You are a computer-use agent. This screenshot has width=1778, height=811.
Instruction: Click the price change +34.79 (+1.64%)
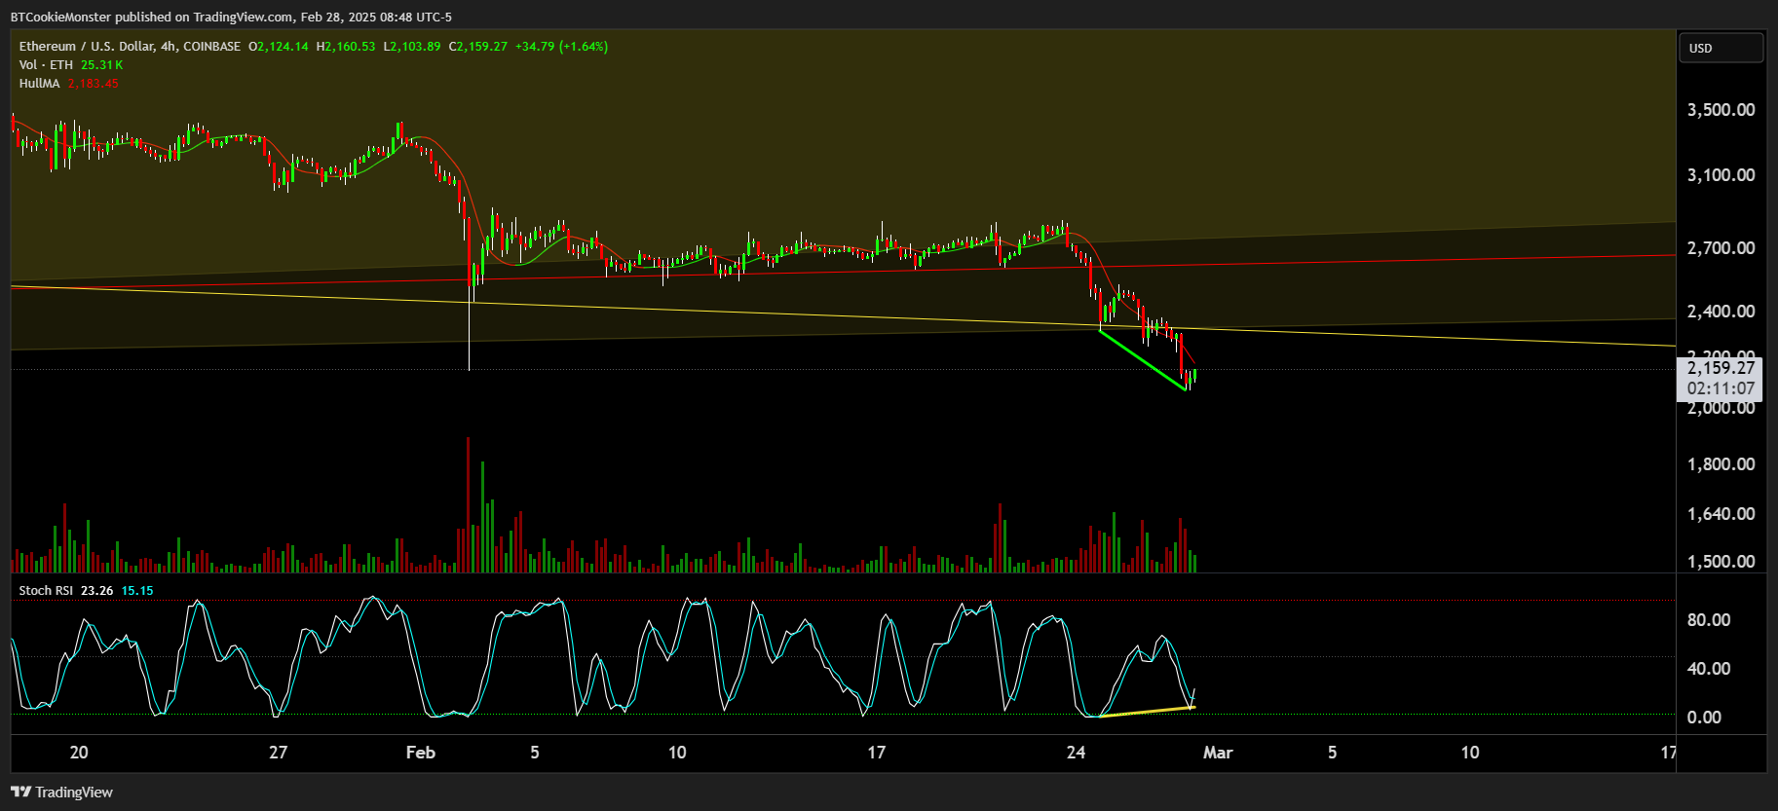(x=561, y=47)
